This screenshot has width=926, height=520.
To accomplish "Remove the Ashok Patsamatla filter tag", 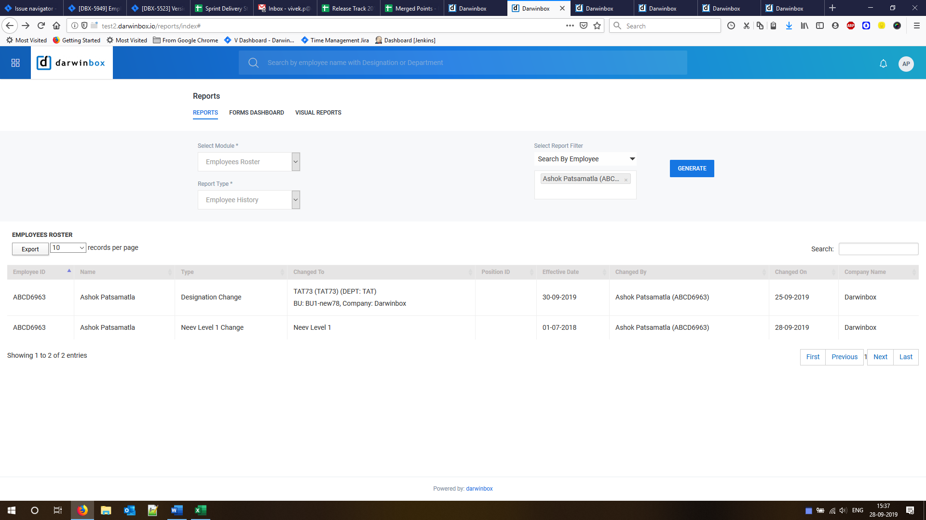I will 626,180.
